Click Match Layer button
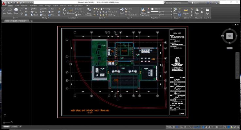The height and width of the screenshot is (130, 241). point(111,15)
